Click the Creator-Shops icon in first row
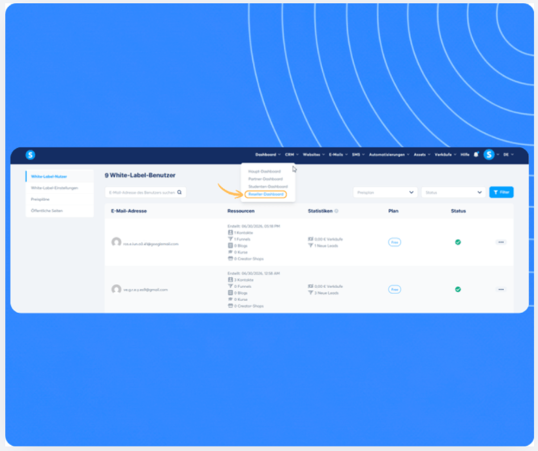This screenshot has width=538, height=451. coord(230,259)
